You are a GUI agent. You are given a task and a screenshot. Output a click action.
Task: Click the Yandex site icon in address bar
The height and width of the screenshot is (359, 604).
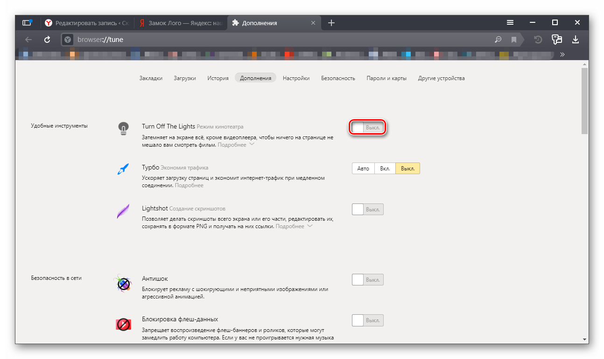point(68,40)
